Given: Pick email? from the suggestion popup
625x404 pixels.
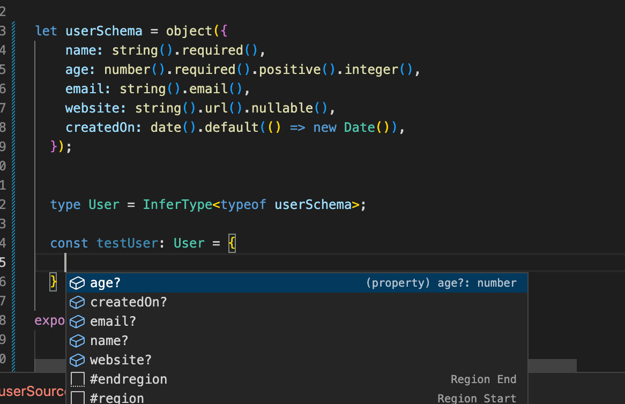Looking at the screenshot, I should coord(113,321).
